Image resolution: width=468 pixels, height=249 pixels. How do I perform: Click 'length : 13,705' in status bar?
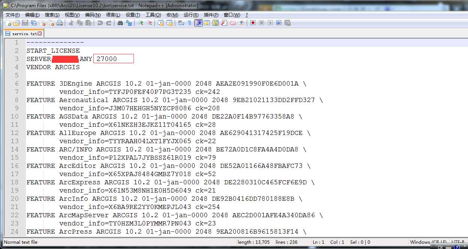click(x=253, y=242)
